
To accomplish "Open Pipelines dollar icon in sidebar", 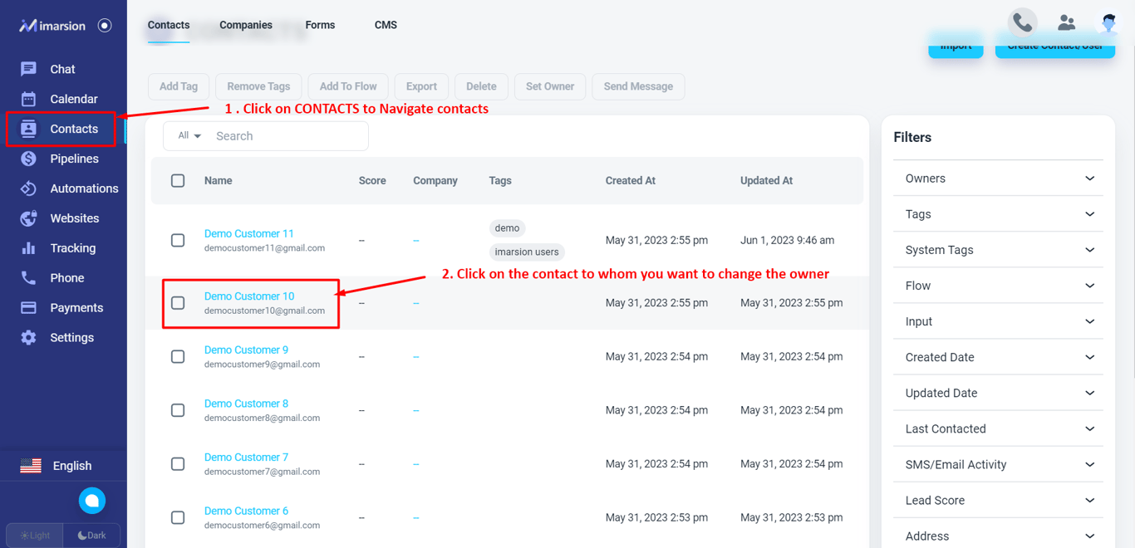I will coord(28,159).
